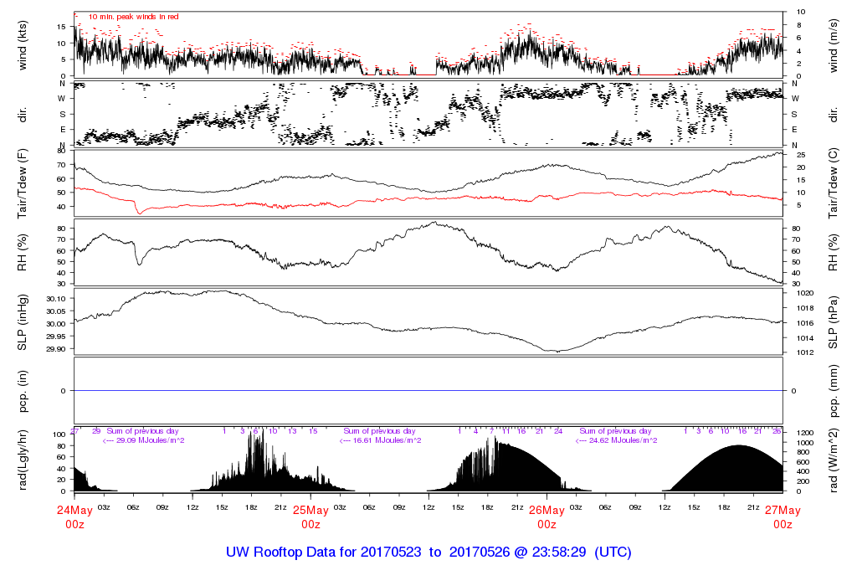This screenshot has height=586, width=857.
Task: Click the 24May 00z date marker
Action: pyautogui.click(x=74, y=517)
